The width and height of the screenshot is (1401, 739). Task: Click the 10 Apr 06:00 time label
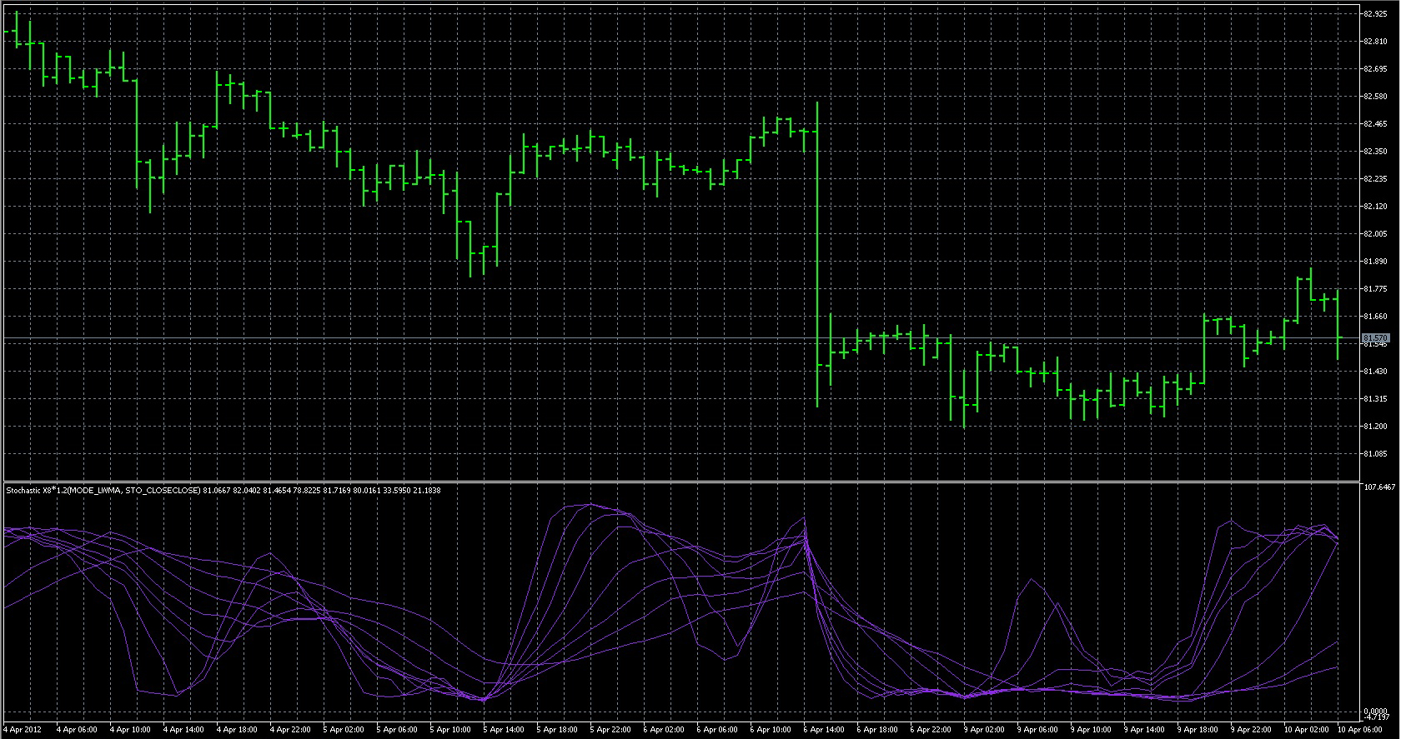pyautogui.click(x=1359, y=730)
